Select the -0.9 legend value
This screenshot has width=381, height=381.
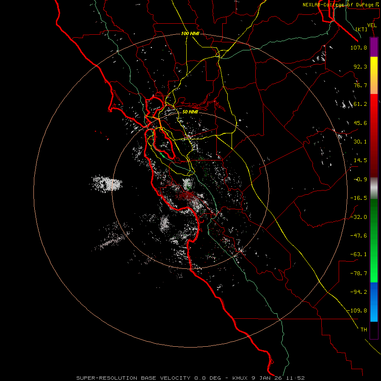click(360, 179)
